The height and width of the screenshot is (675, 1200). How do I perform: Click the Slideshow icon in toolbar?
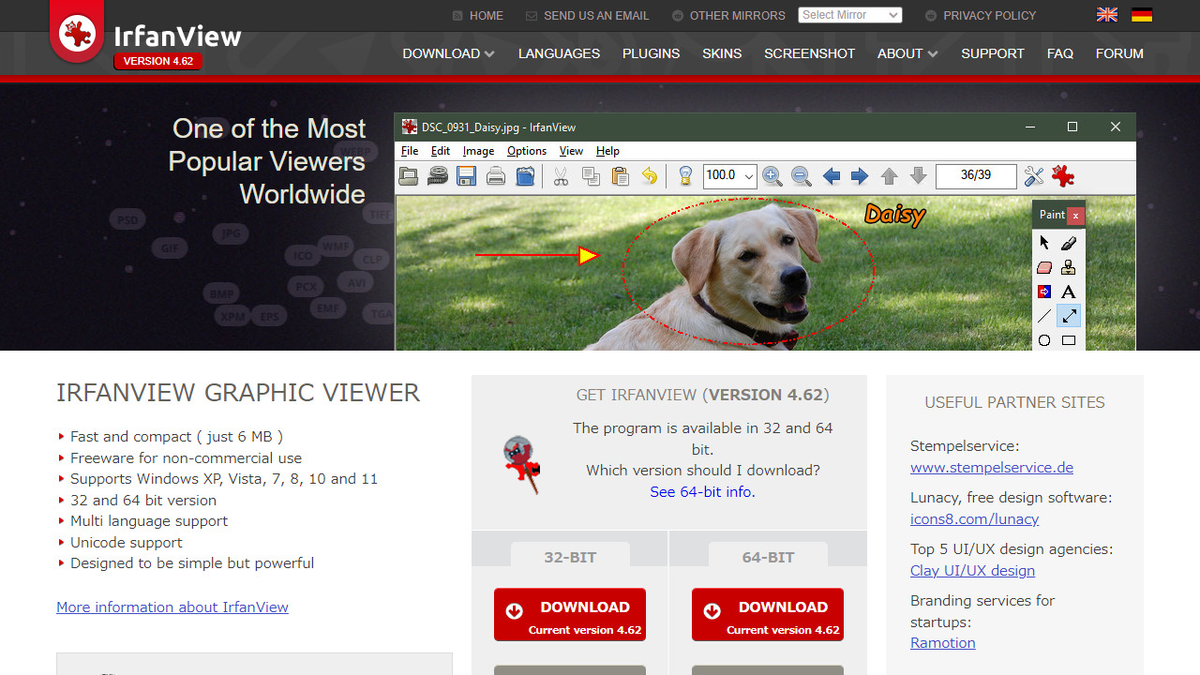pyautogui.click(x=438, y=176)
